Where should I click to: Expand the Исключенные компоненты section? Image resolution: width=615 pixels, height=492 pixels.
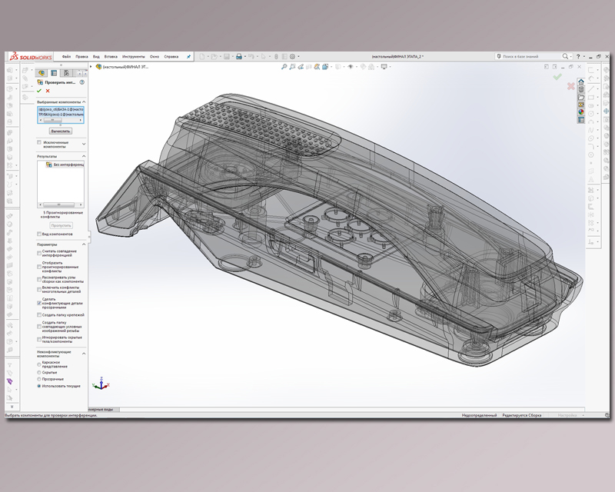[x=84, y=143]
